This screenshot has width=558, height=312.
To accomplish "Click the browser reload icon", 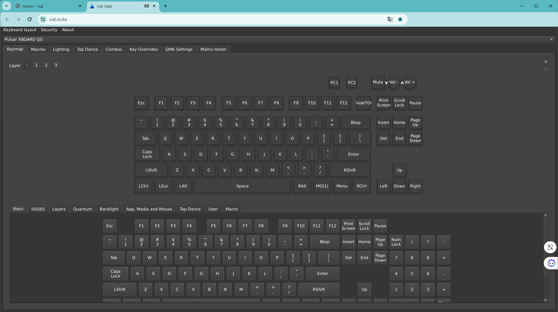I will (30, 19).
